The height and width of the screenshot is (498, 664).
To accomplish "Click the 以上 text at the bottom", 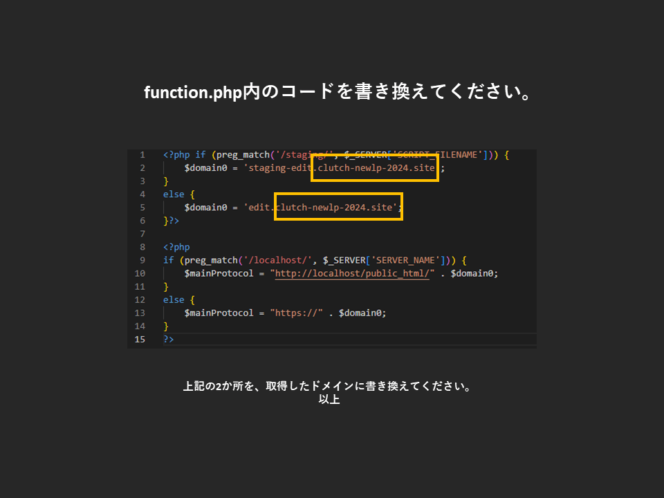I will [329, 400].
